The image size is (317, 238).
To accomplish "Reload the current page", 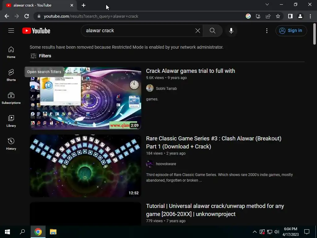I will click(27, 16).
